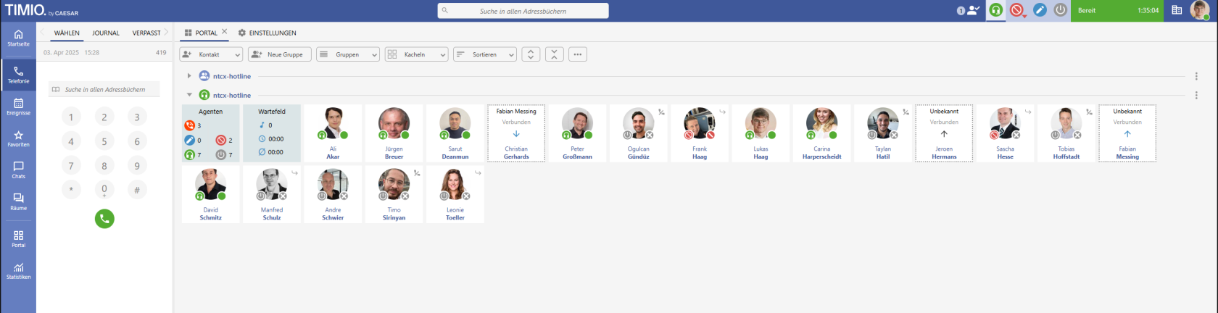1218x313 pixels.
Task: Dial digit 1 on the keypad
Action: click(71, 117)
